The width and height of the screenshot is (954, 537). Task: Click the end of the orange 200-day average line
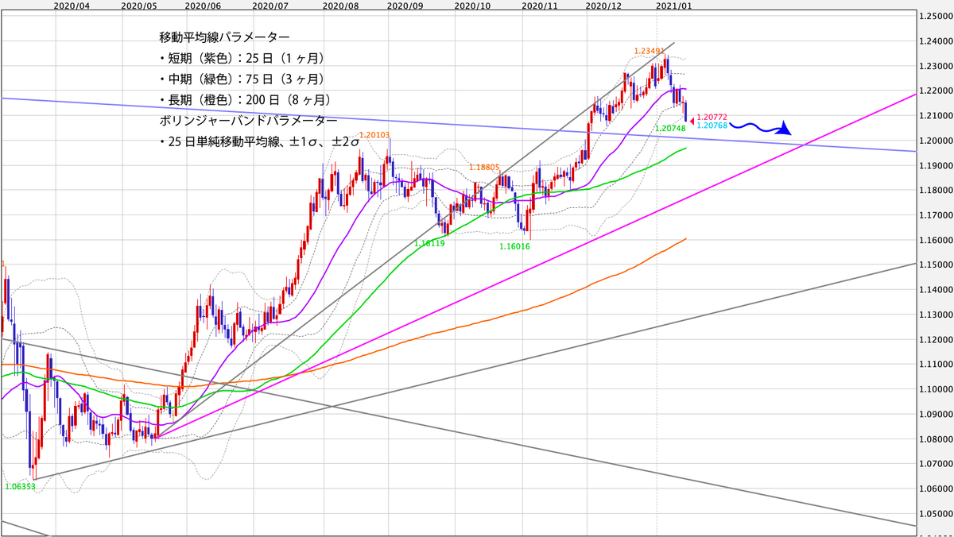click(684, 238)
